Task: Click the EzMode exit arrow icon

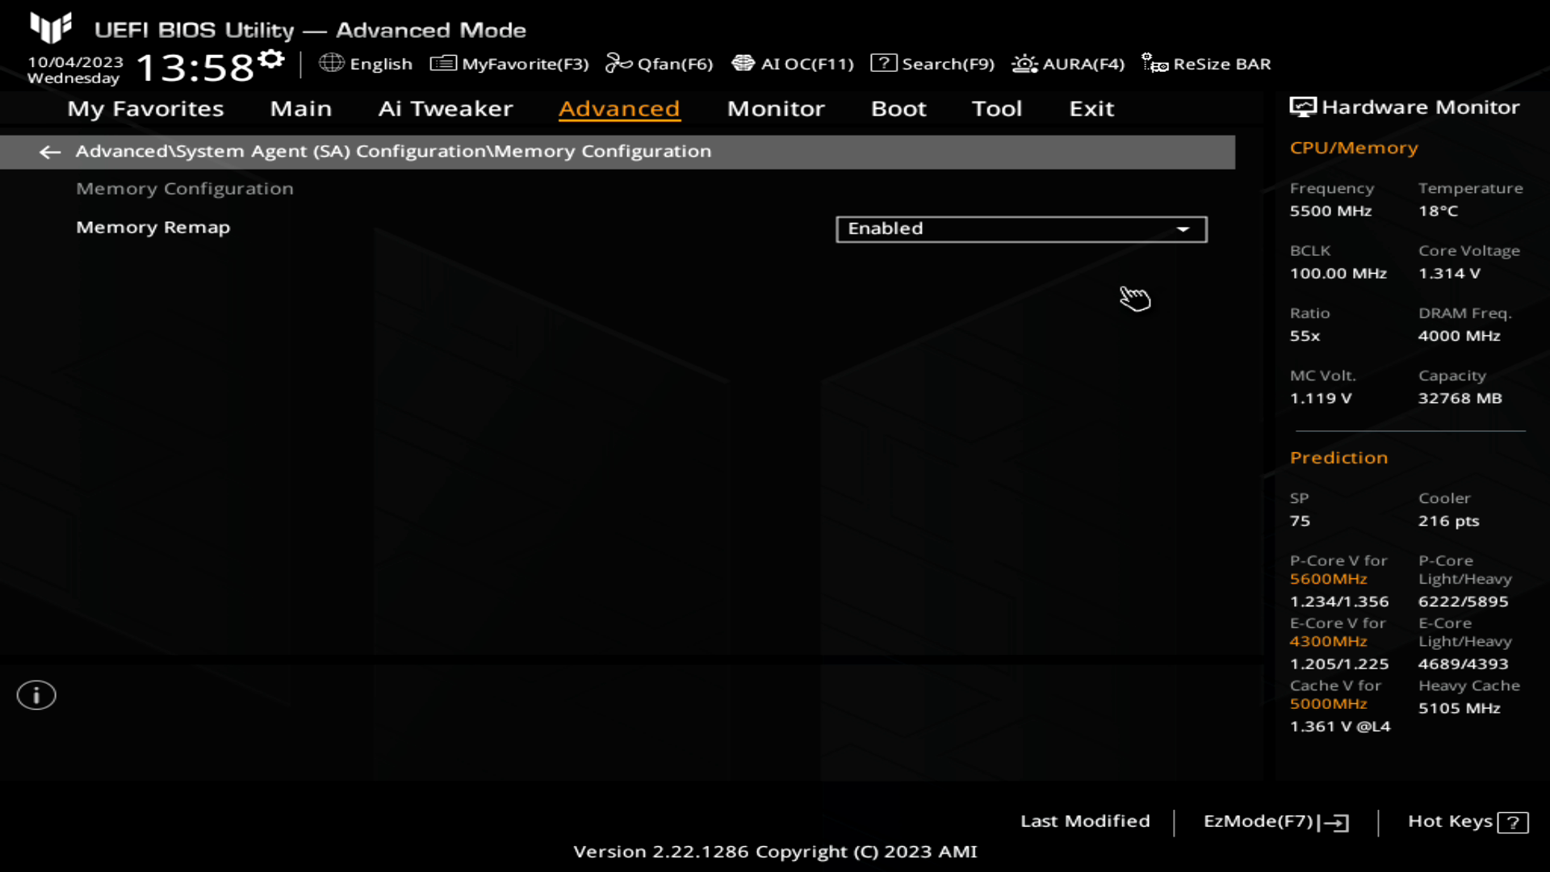Action: pos(1334,822)
